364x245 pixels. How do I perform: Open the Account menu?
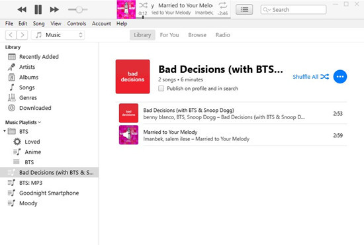click(x=101, y=23)
